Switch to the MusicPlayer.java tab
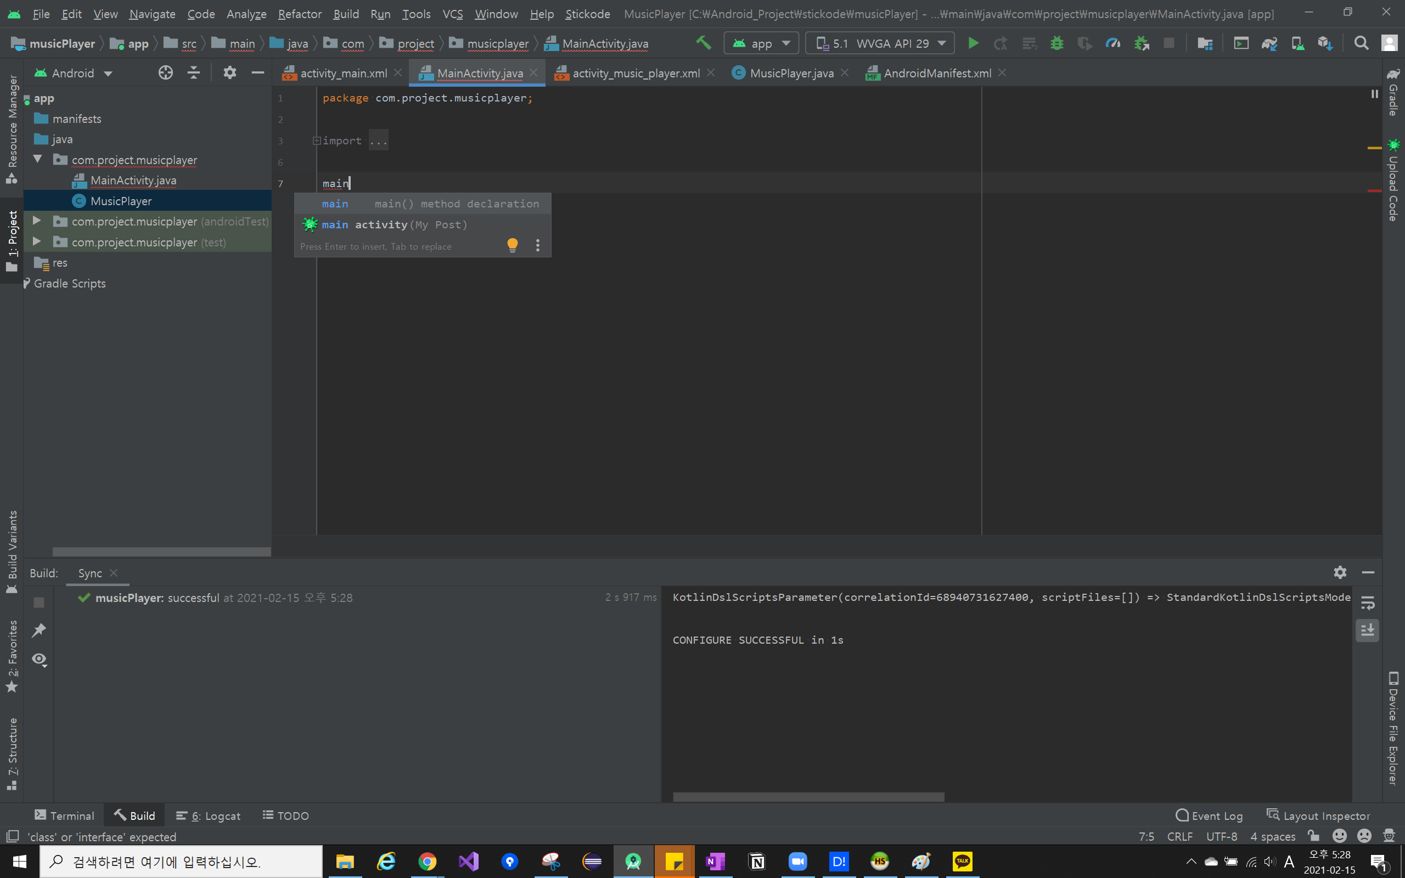 791,73
